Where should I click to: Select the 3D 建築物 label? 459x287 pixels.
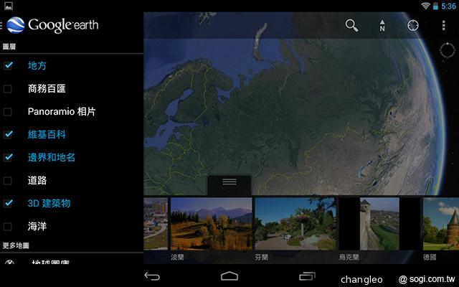click(x=49, y=203)
